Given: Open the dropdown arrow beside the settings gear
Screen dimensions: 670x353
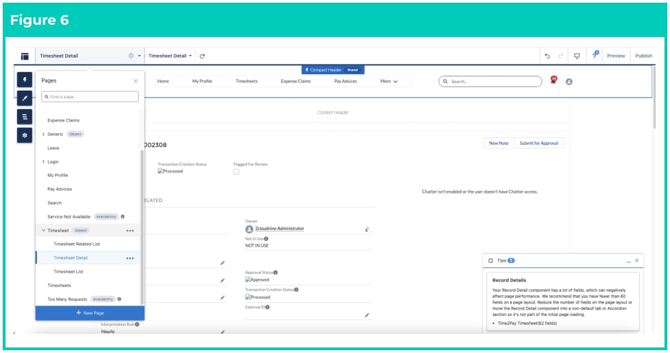Looking at the screenshot, I should pos(139,56).
